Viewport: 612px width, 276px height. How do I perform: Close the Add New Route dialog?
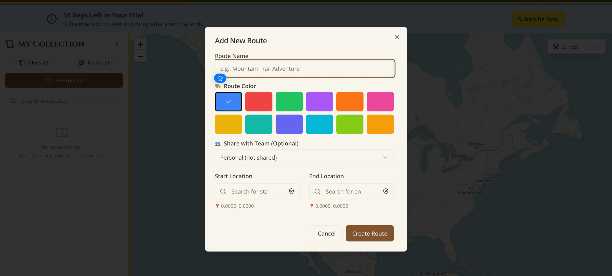coord(397,37)
